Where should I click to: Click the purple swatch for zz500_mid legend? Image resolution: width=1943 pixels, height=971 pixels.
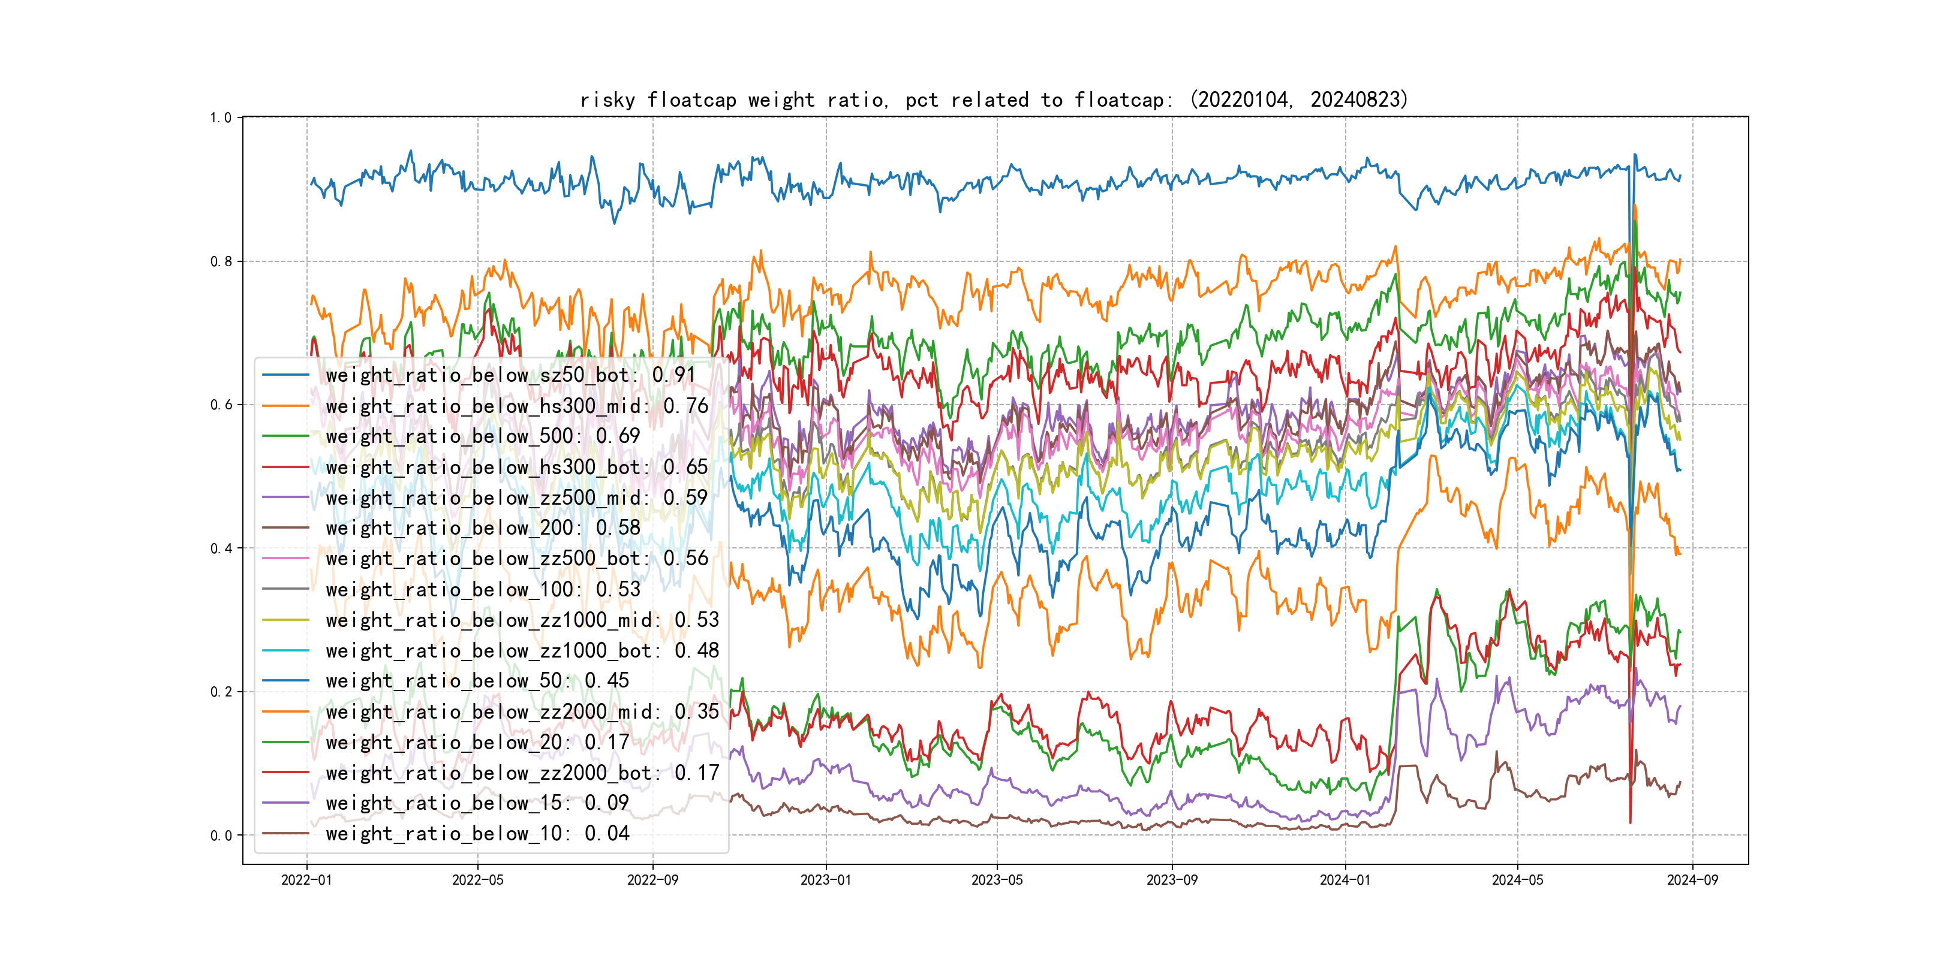point(285,497)
